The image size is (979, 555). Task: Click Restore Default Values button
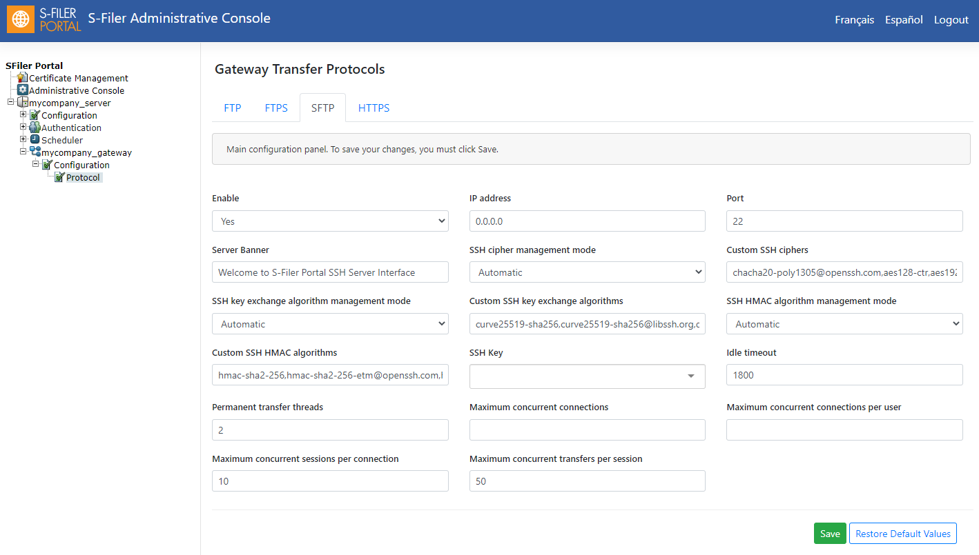[903, 534]
